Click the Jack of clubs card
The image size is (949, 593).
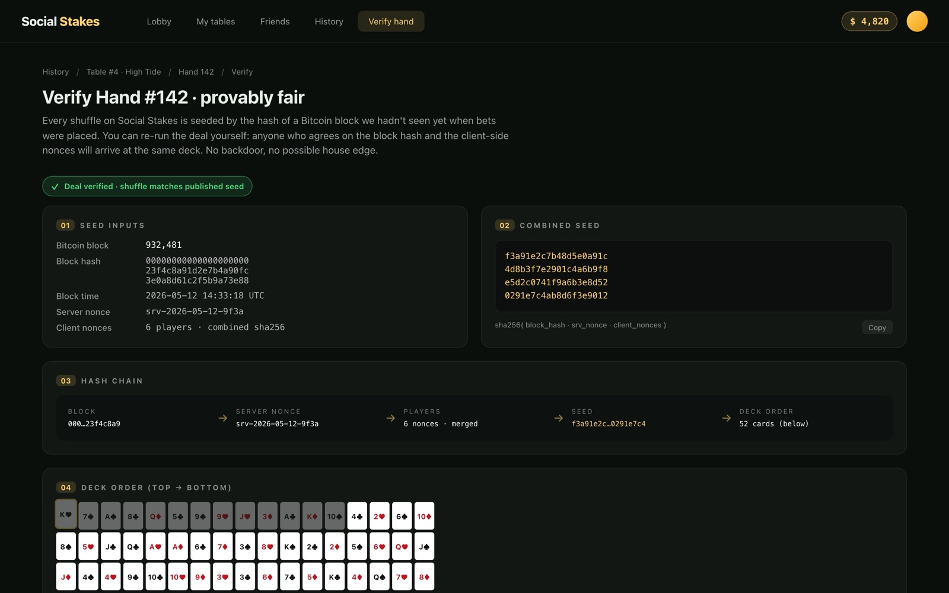[x=110, y=546]
